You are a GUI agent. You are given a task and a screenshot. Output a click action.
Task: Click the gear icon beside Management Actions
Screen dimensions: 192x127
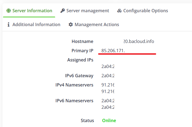click(x=71, y=25)
